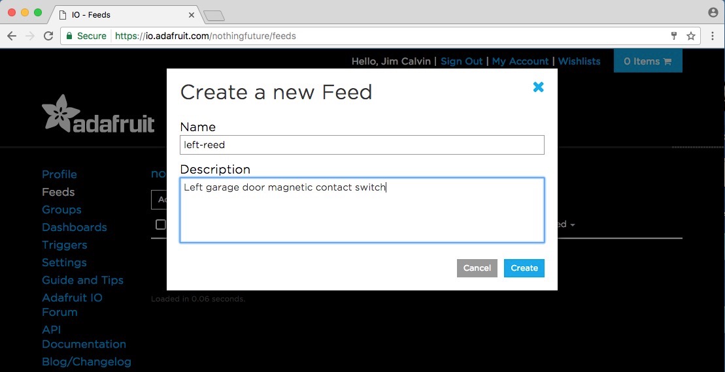725x372 pixels.
Task: Click the browser back arrow
Action: coord(12,36)
